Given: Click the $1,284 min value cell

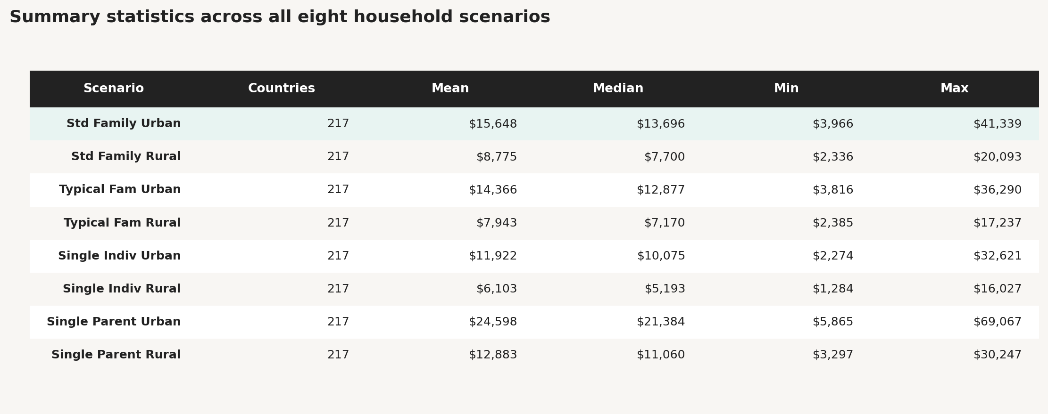Looking at the screenshot, I should click(832, 289).
